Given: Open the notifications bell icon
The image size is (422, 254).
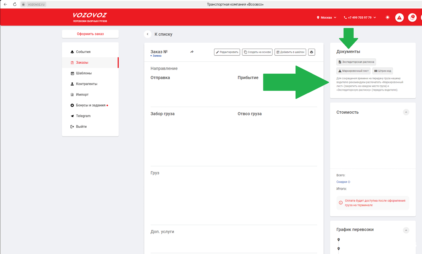Looking at the screenshot, I should 412,18.
